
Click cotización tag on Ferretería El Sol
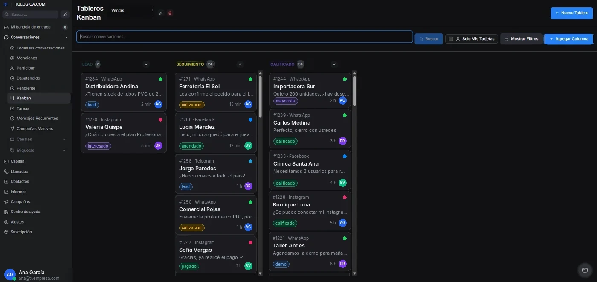(x=192, y=105)
